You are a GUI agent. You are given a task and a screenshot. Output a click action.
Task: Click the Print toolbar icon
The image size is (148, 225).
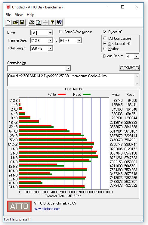(32, 22)
